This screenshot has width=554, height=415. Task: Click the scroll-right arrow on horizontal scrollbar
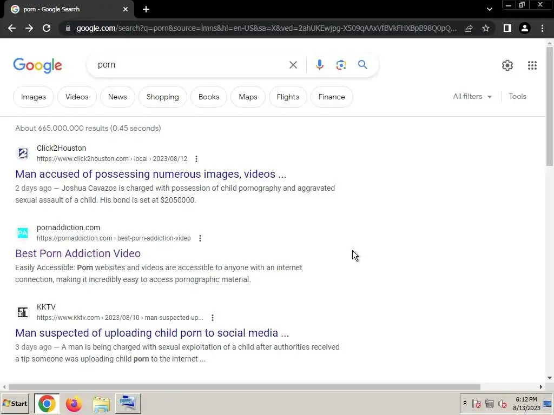[541, 387]
